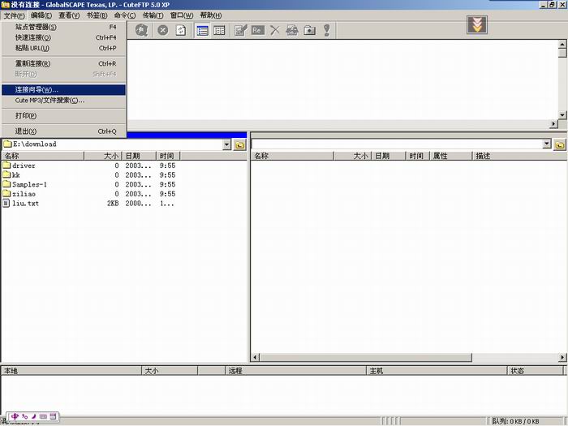Click the delete X toolbar icon
Viewport: 568px width, 426px height.
275,31
